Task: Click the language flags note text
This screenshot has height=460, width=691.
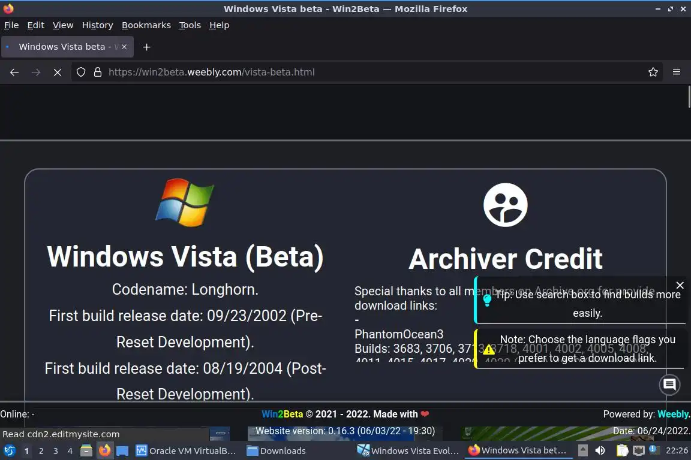Action: (587, 349)
